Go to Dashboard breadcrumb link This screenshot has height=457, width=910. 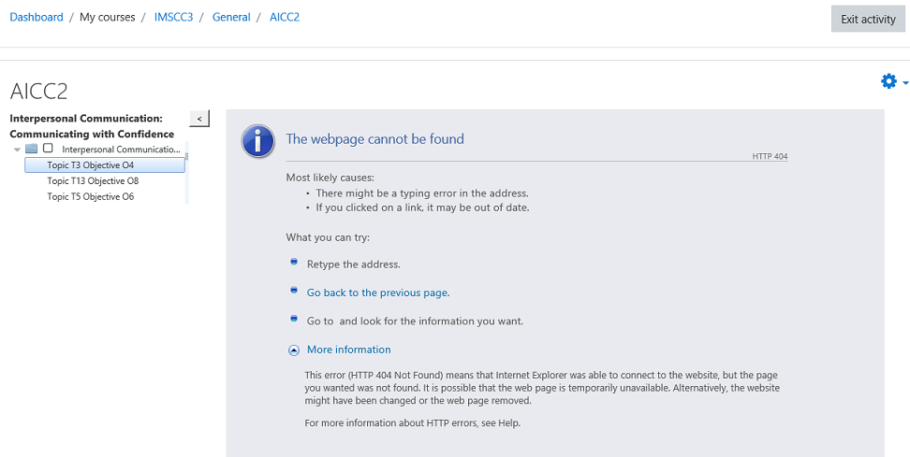(x=37, y=17)
